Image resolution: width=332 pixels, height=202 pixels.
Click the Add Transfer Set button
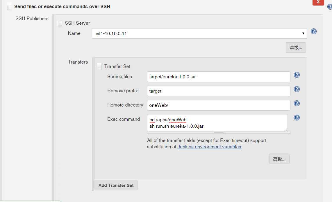(x=116, y=185)
